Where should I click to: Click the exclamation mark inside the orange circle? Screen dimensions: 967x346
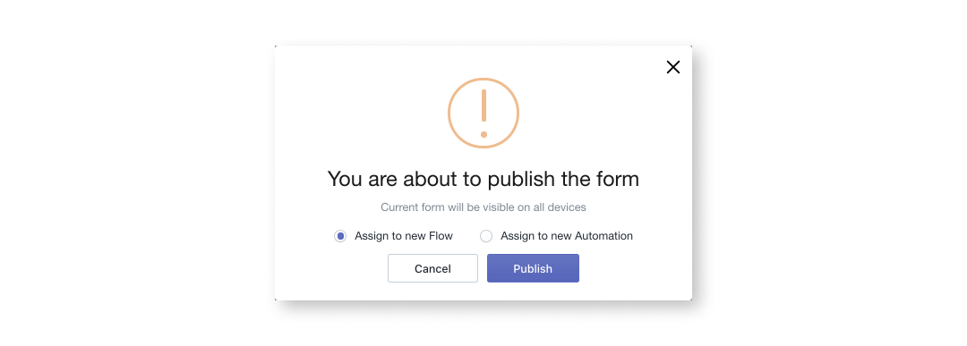(x=483, y=114)
